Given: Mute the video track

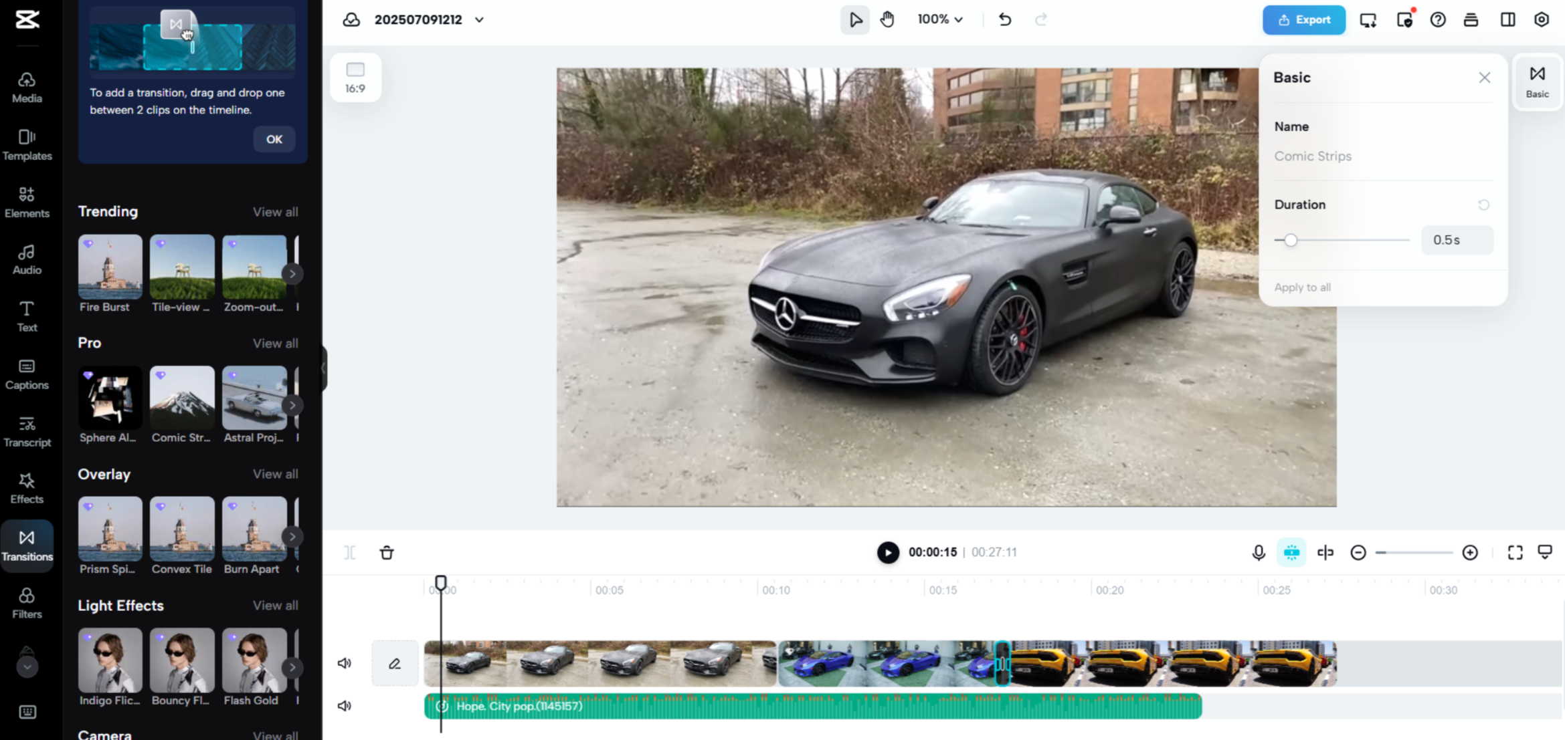Looking at the screenshot, I should (345, 662).
